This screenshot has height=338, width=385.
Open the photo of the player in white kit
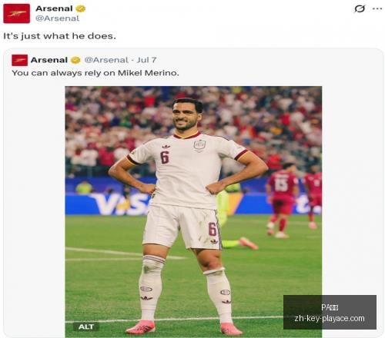[193, 212]
